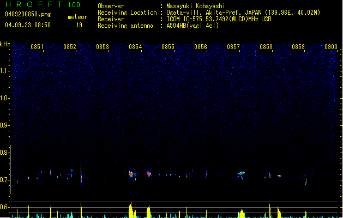Click the bright meteor echo blob before 0854
This screenshot has width=343, height=218.
coord(131,174)
